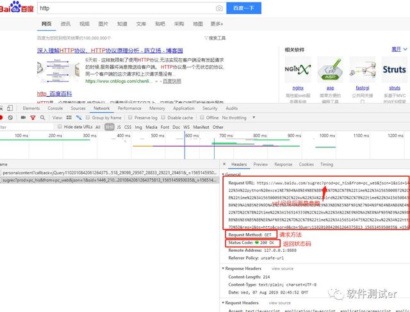
Task: Open the Console panel tab
Action: point(55,108)
